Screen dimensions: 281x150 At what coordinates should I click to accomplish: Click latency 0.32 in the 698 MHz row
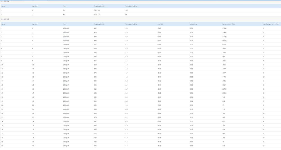tap(191, 129)
